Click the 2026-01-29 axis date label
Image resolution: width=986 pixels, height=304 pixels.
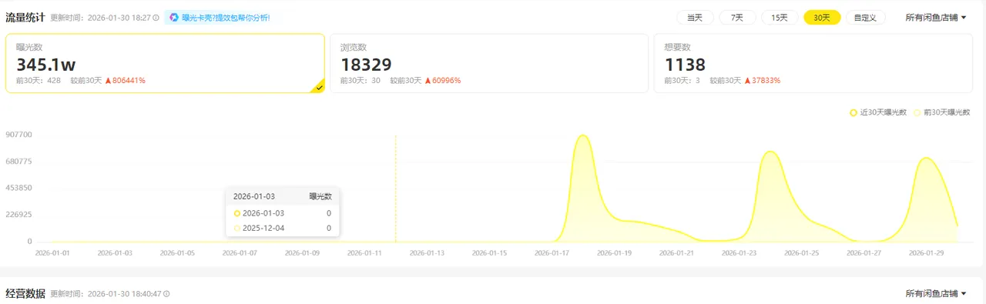pos(927,252)
